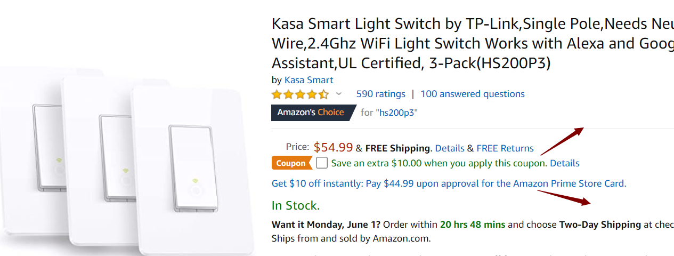Click the red arrow beside the Amazon's Choice row
The width and height of the screenshot is (674, 256).
[x=562, y=140]
